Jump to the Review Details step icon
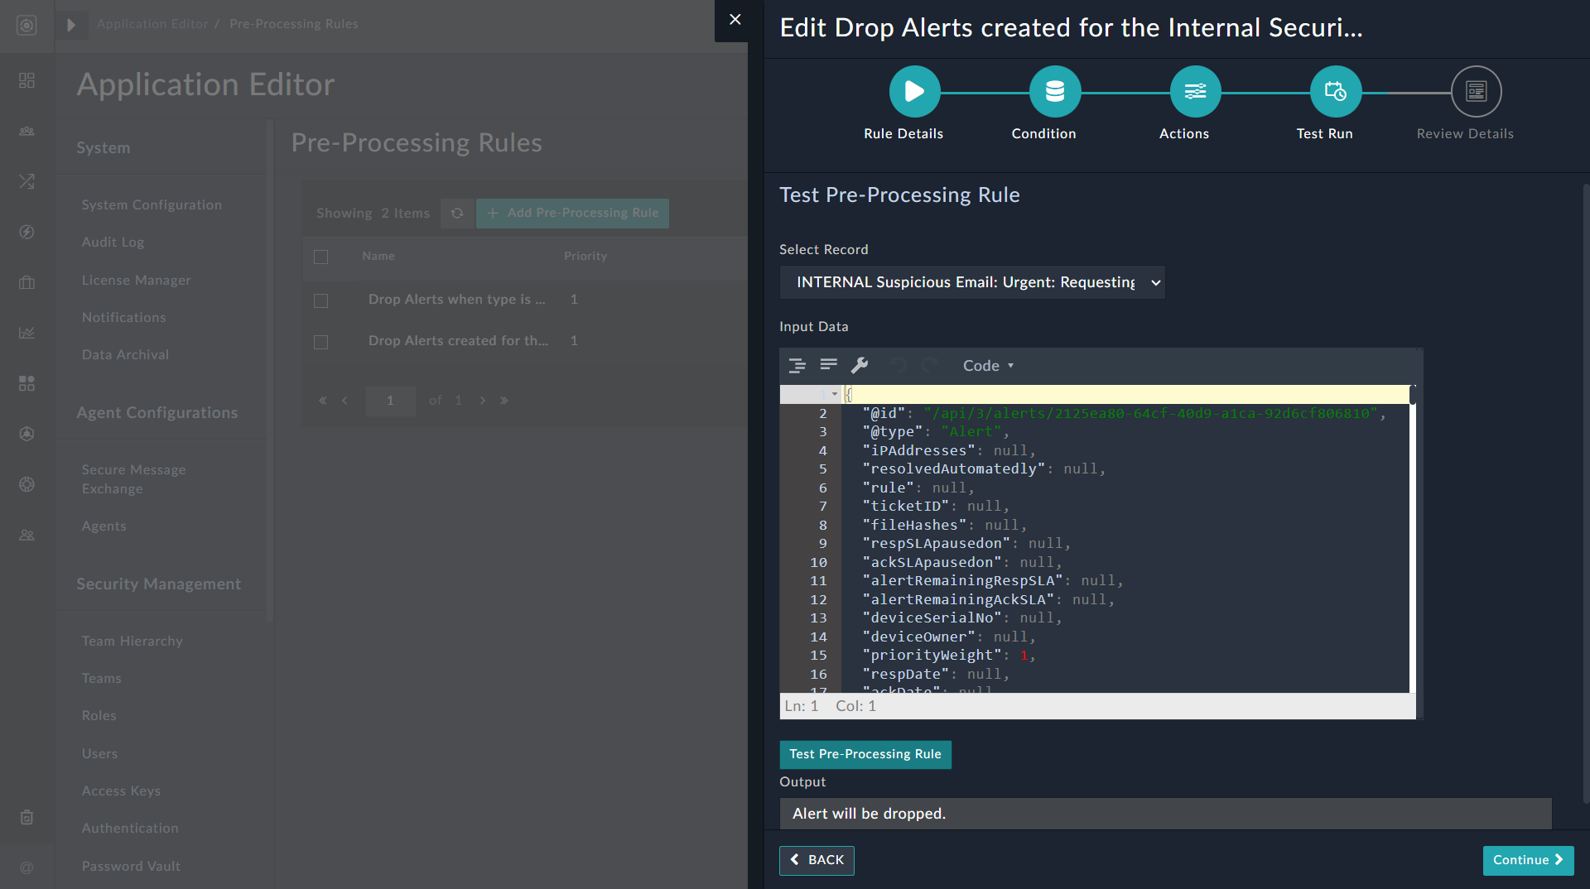The height and width of the screenshot is (889, 1590). pyautogui.click(x=1476, y=91)
